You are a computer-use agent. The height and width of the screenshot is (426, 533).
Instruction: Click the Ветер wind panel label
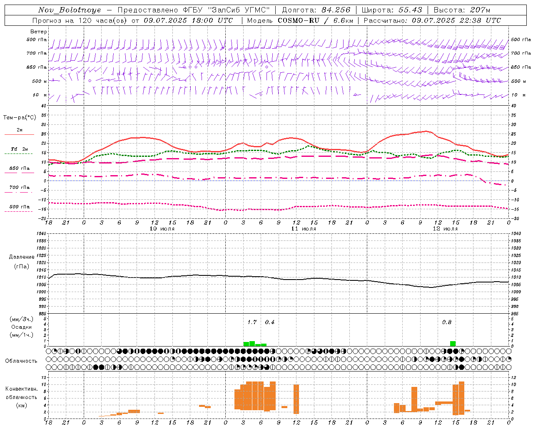point(38,32)
